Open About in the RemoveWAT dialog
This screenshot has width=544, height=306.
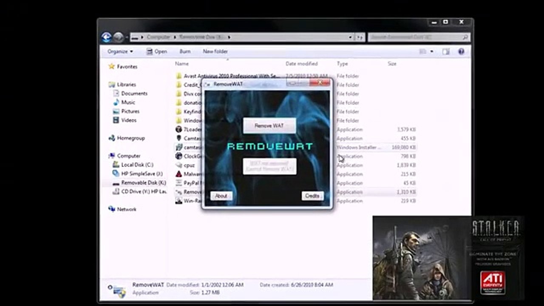pyautogui.click(x=221, y=196)
